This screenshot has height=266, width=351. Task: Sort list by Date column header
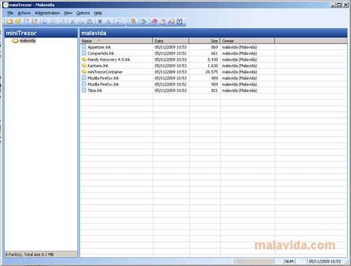171,41
